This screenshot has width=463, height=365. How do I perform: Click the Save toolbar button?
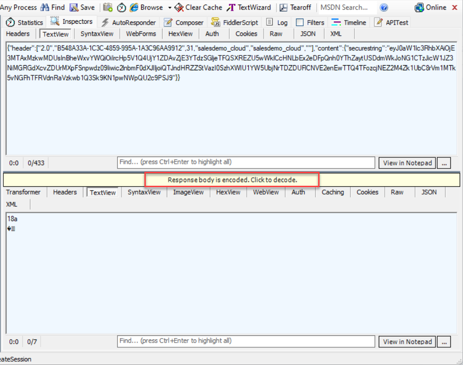coord(82,7)
